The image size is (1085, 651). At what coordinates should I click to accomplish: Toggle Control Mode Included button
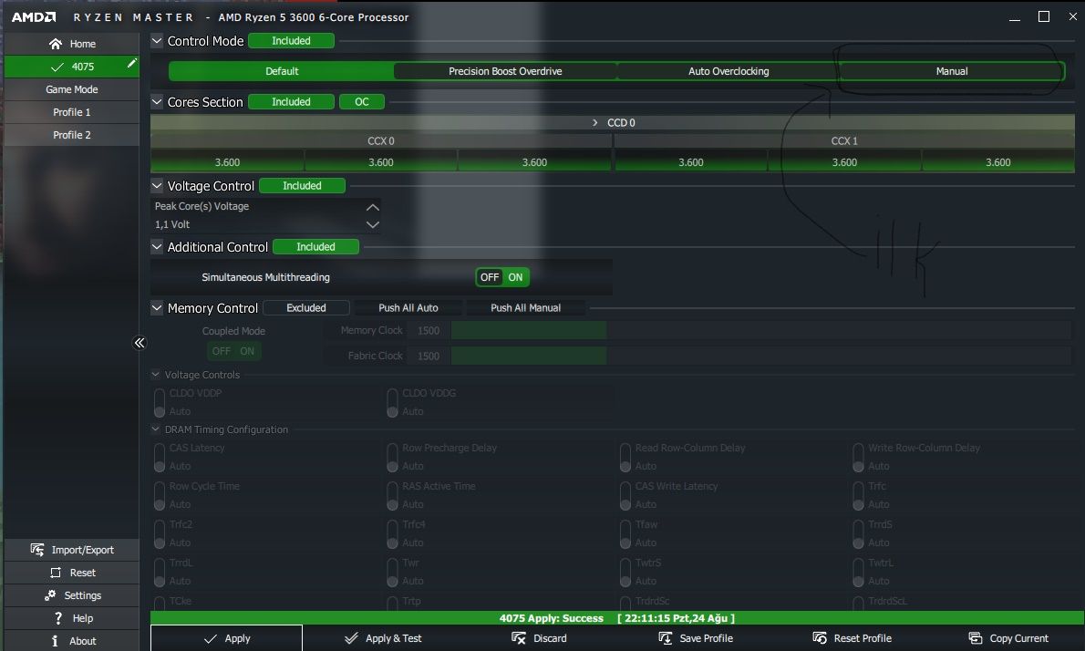click(292, 41)
